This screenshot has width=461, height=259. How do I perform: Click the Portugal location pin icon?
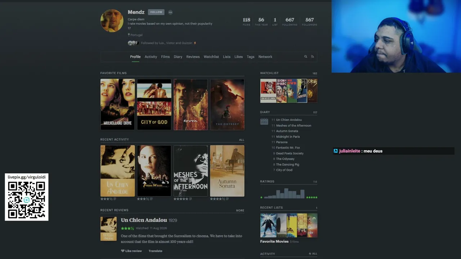coord(129,35)
